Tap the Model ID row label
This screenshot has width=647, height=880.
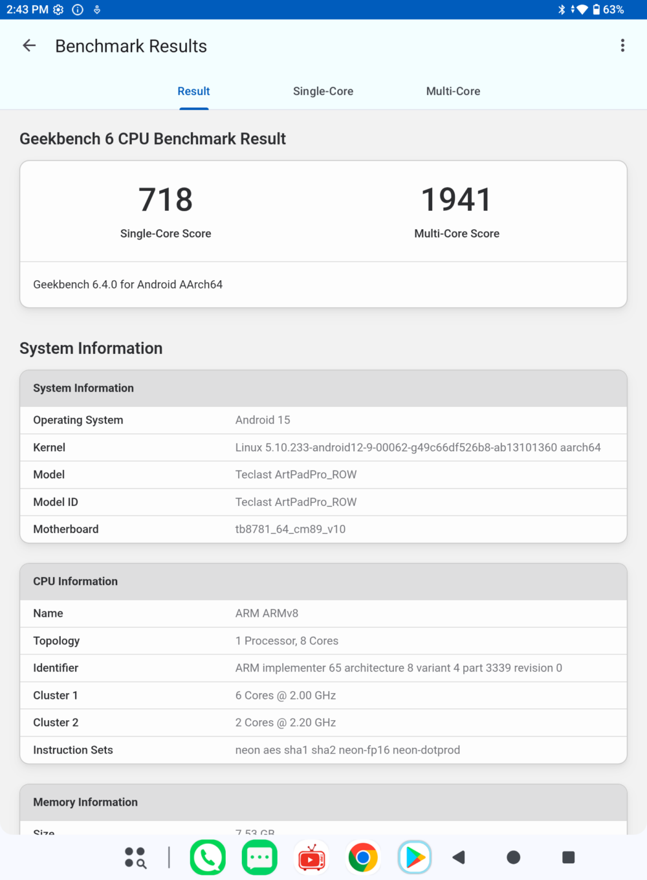pos(56,502)
